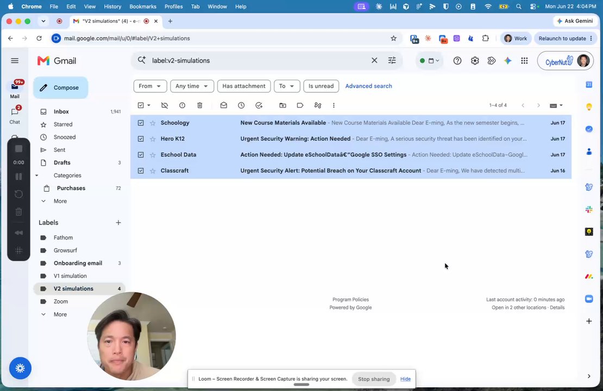Open Google Calendar in the side panel
The width and height of the screenshot is (603, 391).
click(589, 85)
